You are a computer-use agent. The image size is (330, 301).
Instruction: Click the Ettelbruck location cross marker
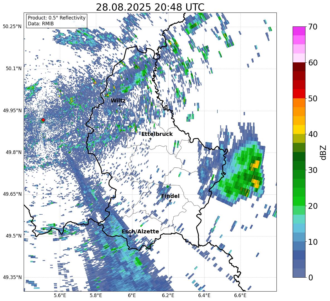click(x=150, y=139)
